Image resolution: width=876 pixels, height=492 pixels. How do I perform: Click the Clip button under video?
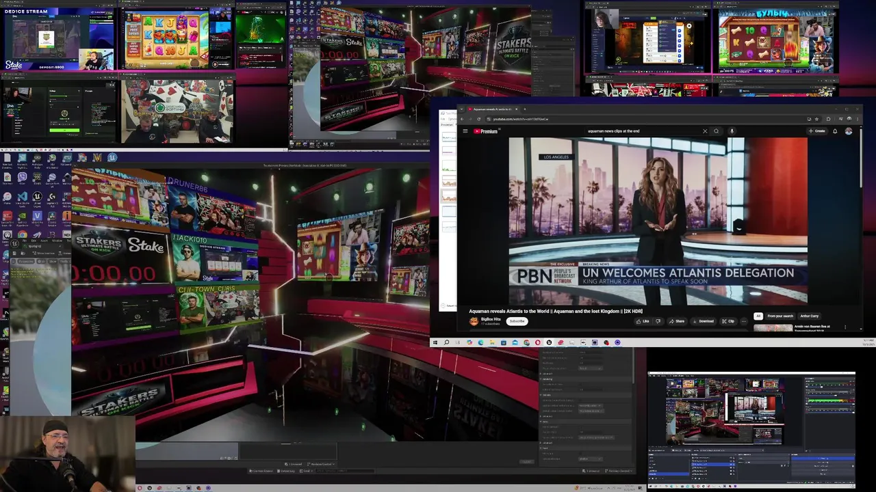click(x=728, y=321)
